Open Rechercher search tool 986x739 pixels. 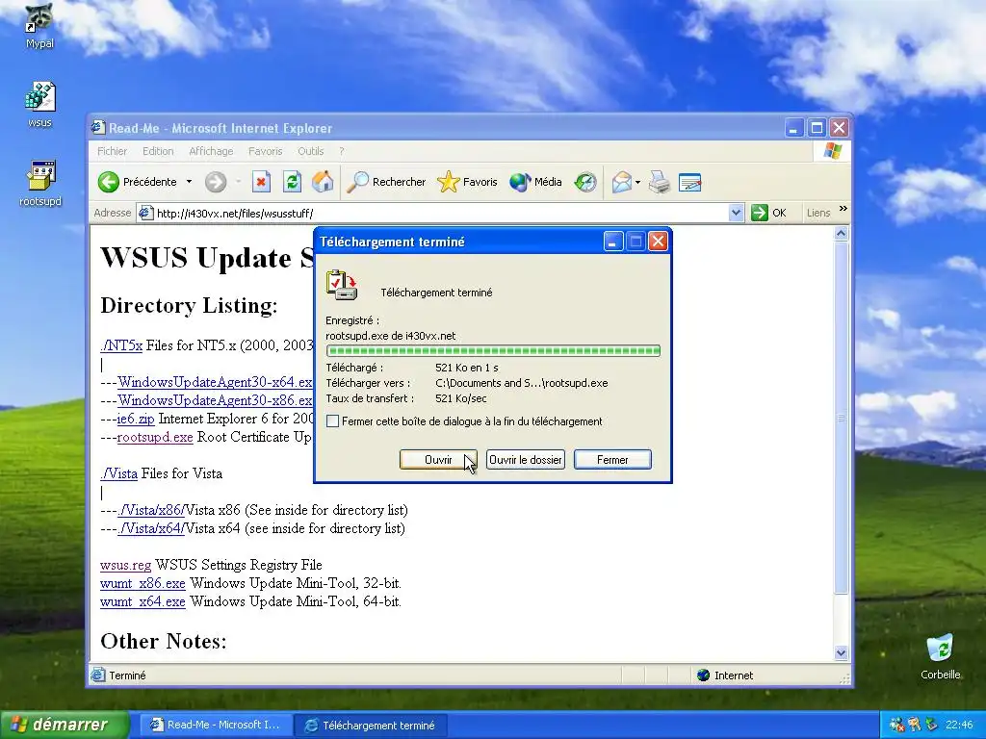386,182
